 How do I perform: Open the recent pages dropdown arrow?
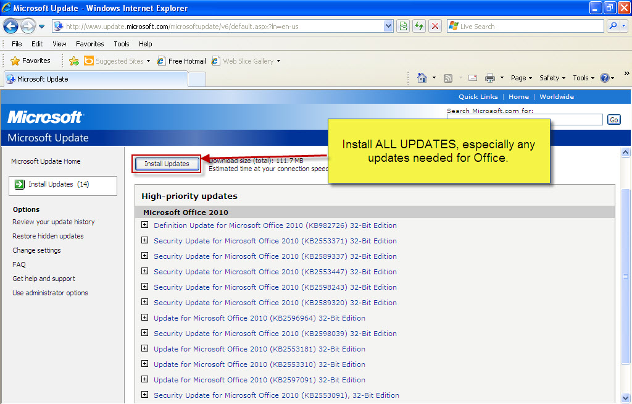point(41,27)
